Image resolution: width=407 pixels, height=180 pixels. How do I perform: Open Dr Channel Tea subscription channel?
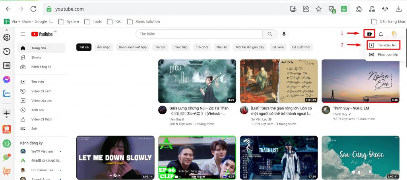pos(41,170)
